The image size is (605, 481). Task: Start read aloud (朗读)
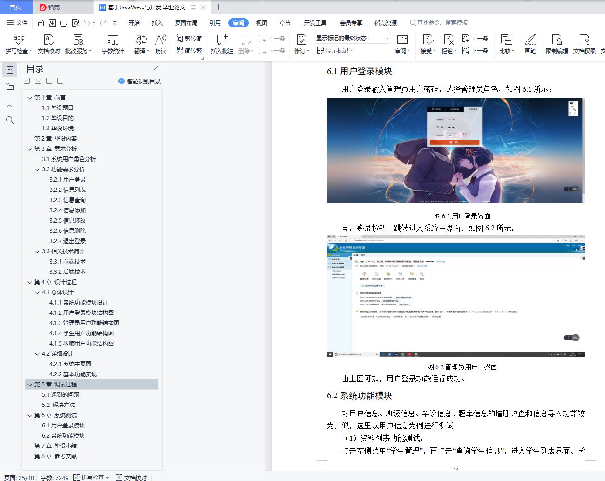coord(161,44)
